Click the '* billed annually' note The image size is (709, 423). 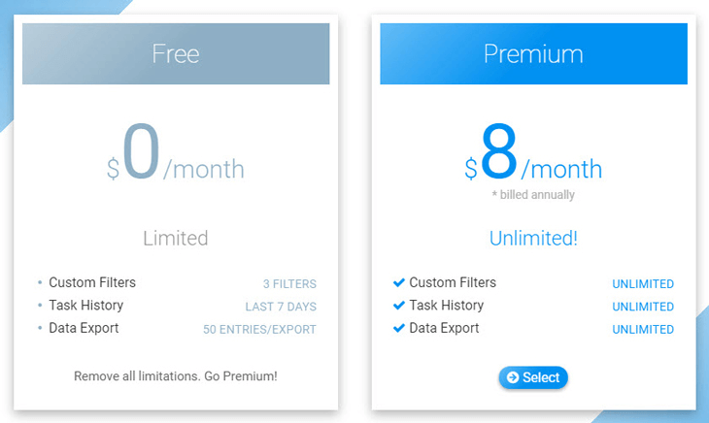(533, 195)
